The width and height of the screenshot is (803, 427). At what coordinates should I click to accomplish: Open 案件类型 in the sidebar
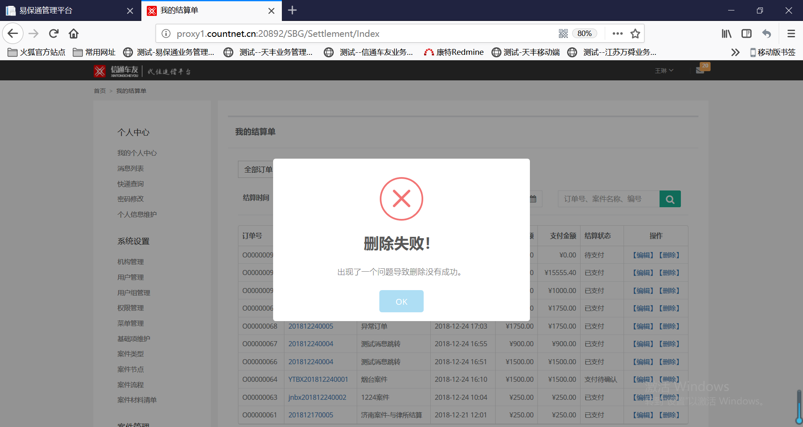pyautogui.click(x=130, y=354)
